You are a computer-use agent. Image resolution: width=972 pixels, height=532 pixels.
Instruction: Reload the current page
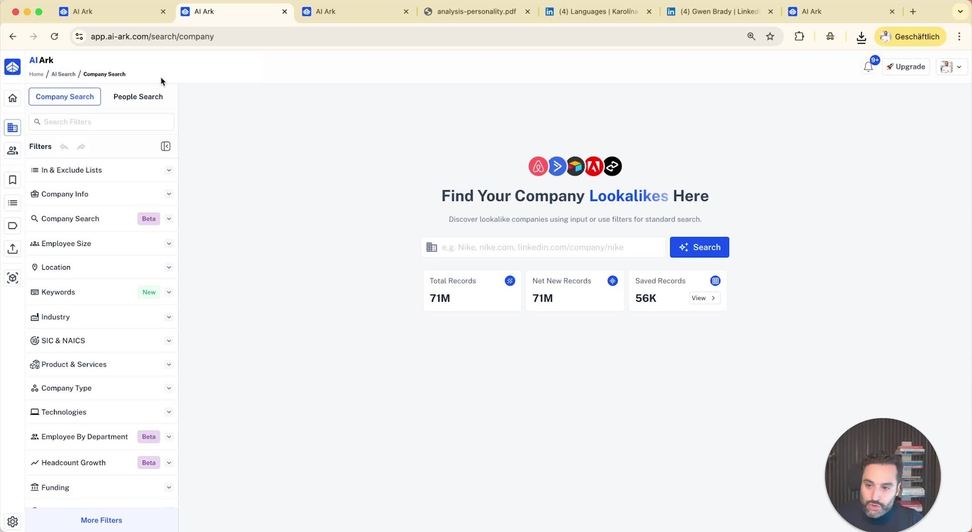point(54,36)
